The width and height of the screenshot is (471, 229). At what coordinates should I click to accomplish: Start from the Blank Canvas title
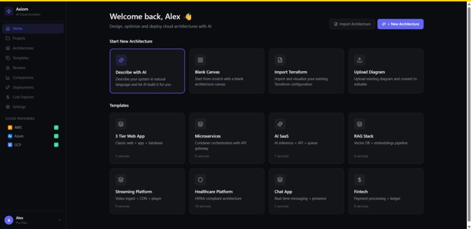207,72
